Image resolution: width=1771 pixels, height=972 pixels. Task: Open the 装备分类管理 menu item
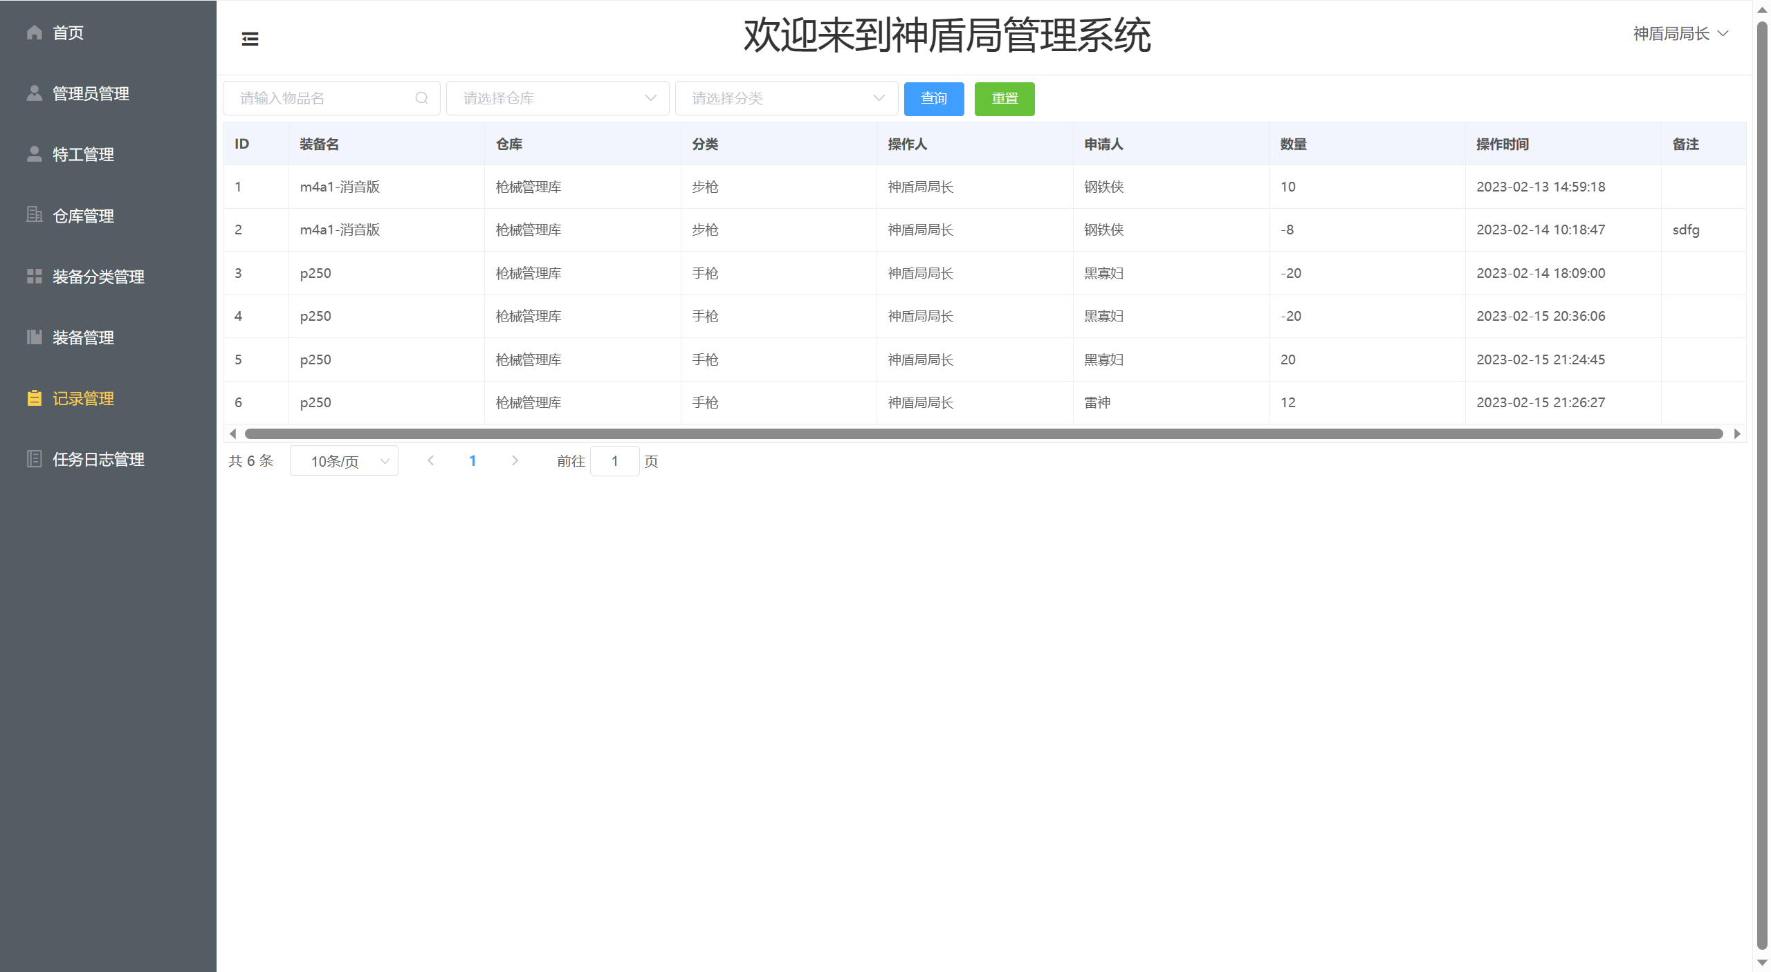tap(108, 277)
